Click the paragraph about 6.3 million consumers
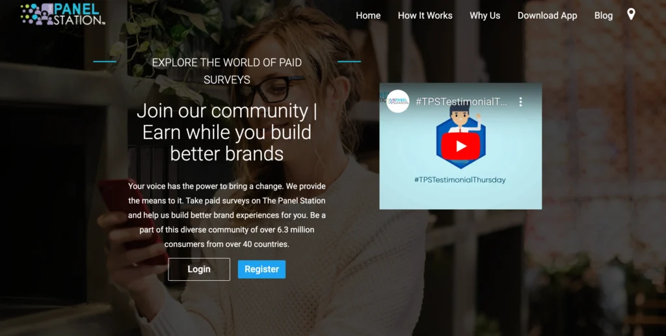666x336 pixels. coord(227,215)
